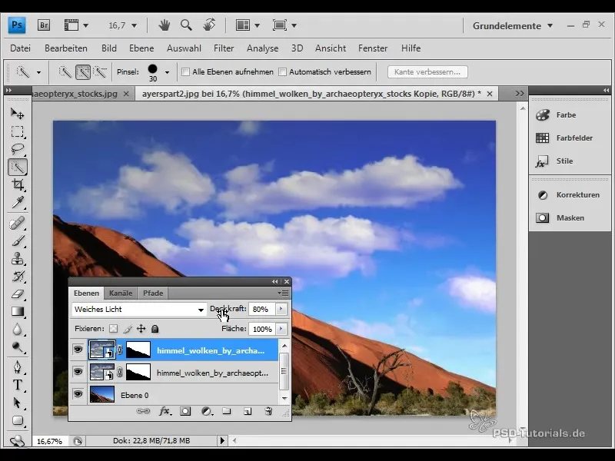The image size is (615, 461).
Task: Create a new layer
Action: 248,411
